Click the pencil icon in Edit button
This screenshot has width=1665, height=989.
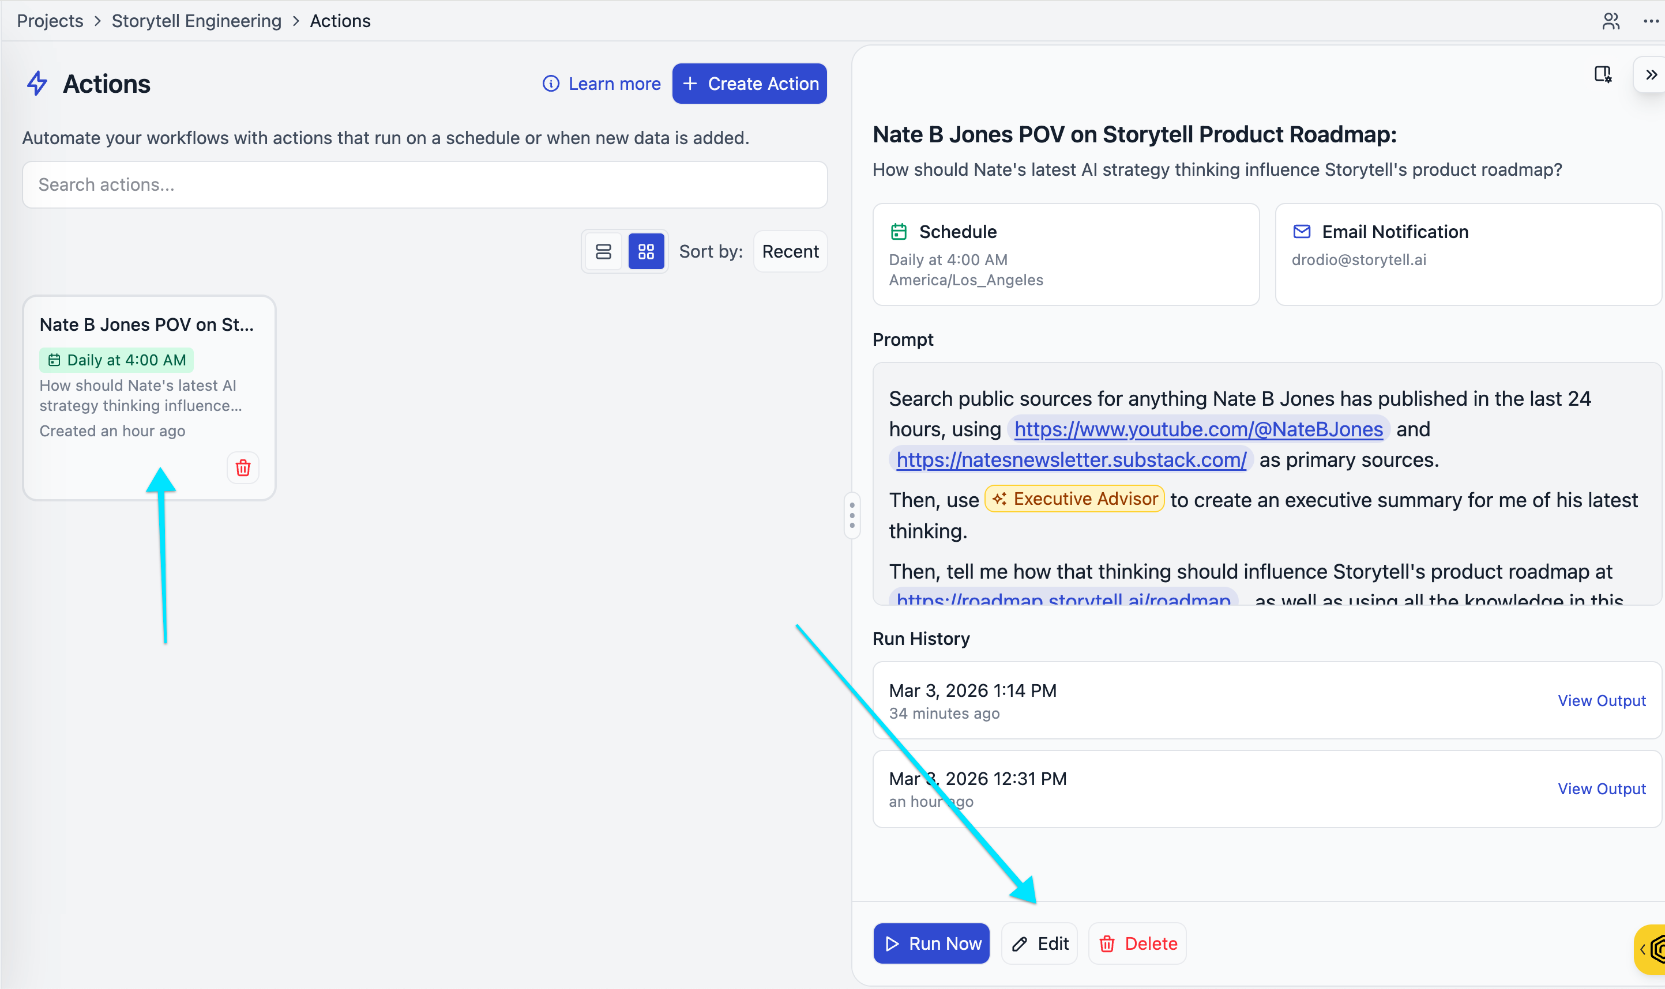(x=1020, y=943)
